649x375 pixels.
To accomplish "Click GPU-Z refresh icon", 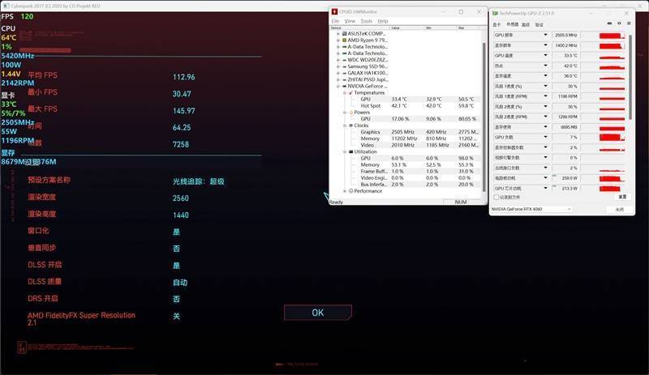I will [619, 23].
